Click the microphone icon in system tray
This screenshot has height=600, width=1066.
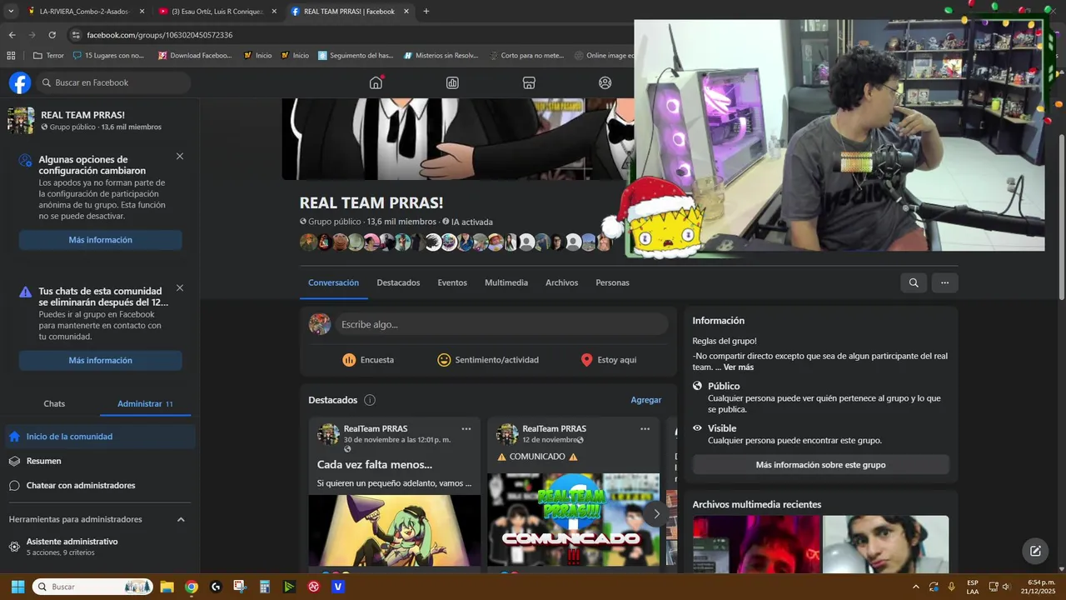(x=951, y=587)
